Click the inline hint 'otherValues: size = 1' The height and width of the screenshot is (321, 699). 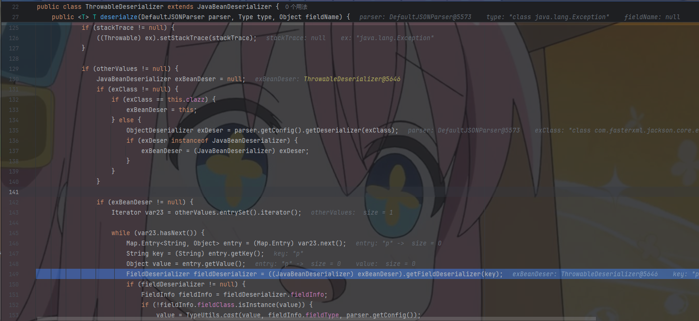[352, 212]
